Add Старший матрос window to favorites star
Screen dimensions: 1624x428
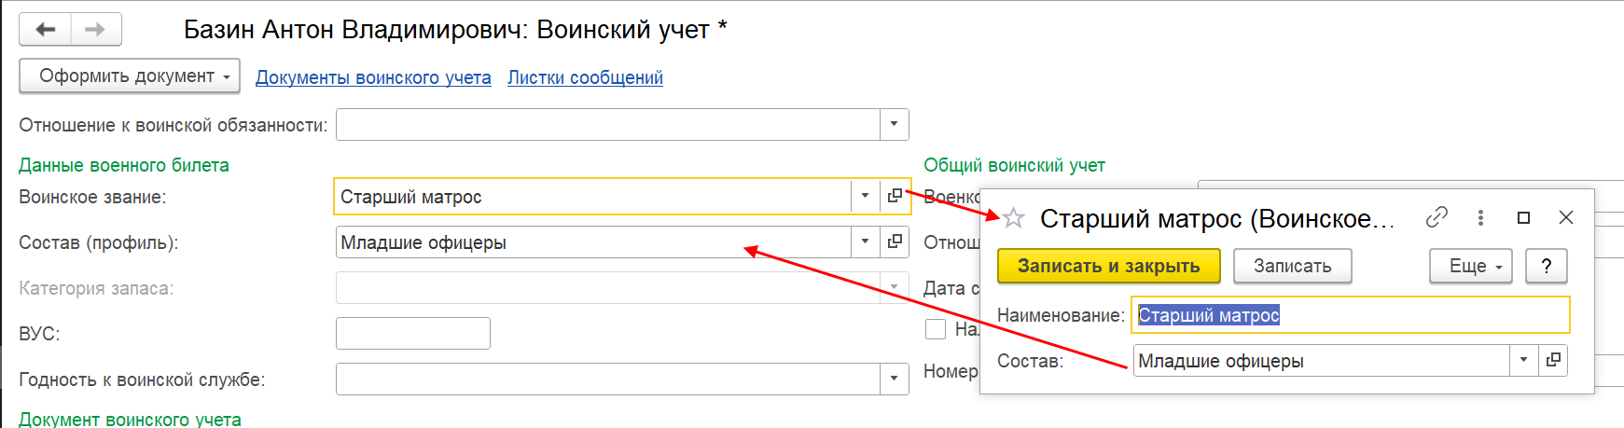pyautogui.click(x=1013, y=218)
